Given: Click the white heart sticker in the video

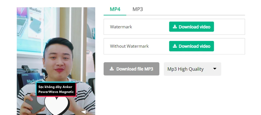Looking at the screenshot, I should 57,105.
